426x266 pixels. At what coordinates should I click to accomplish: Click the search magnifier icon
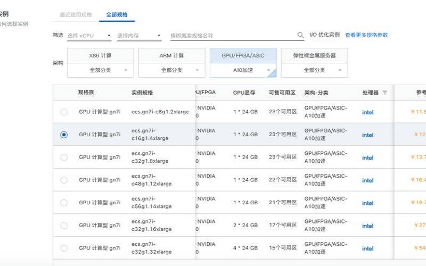click(x=300, y=35)
